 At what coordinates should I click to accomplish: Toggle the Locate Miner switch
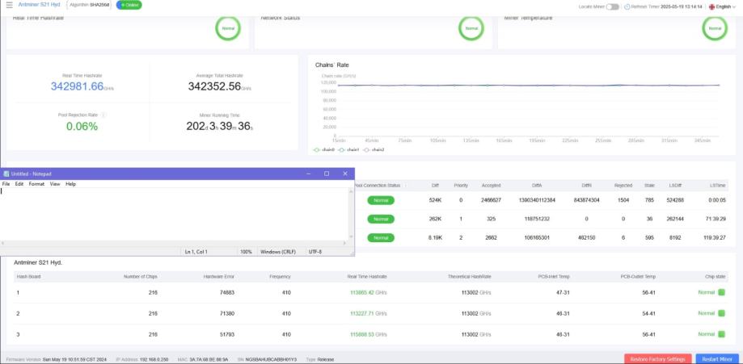point(613,6)
